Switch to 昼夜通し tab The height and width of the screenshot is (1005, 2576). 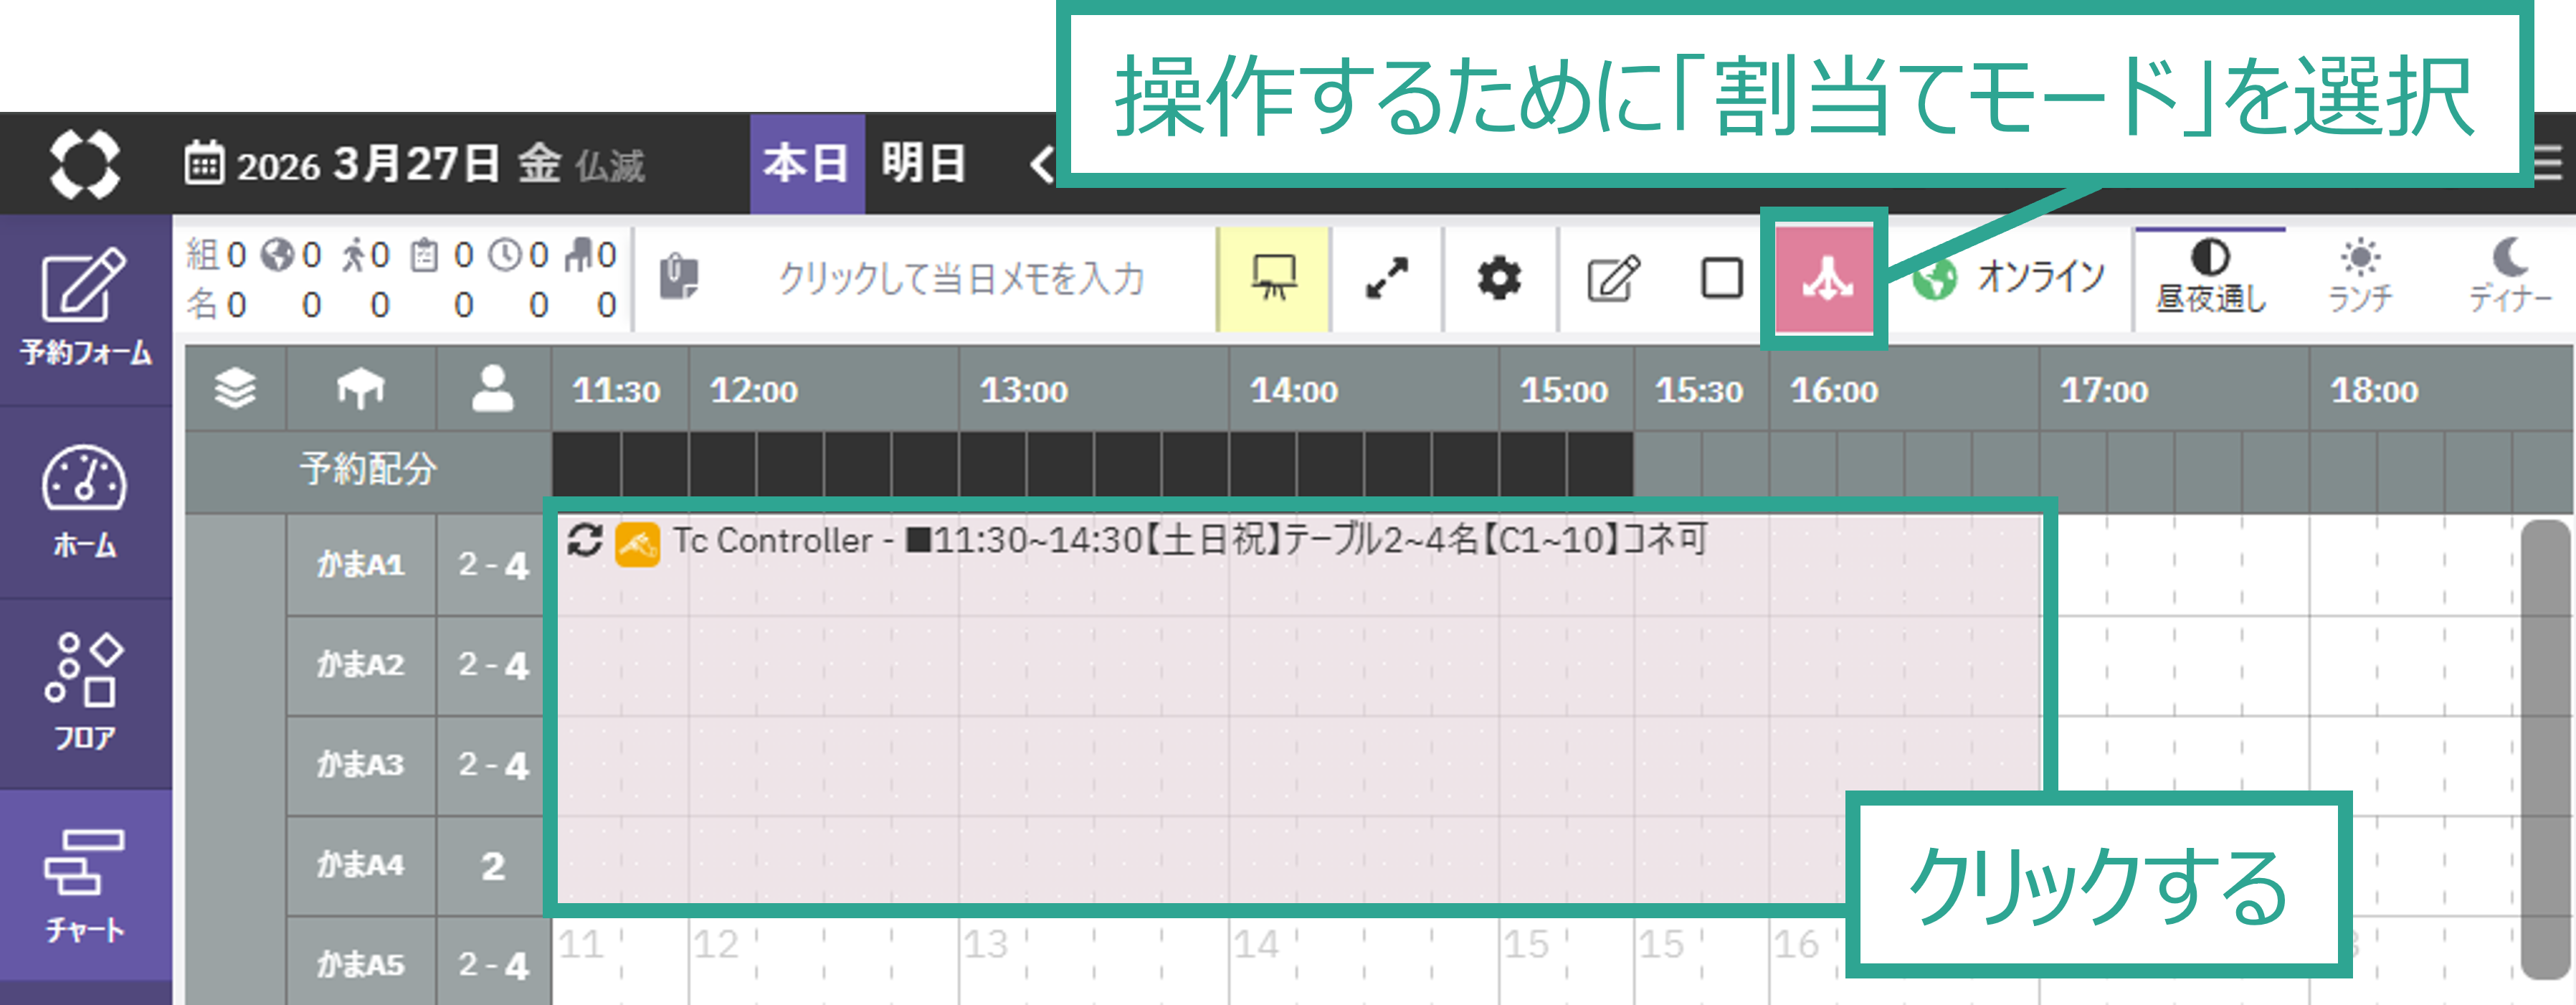coord(2210,278)
